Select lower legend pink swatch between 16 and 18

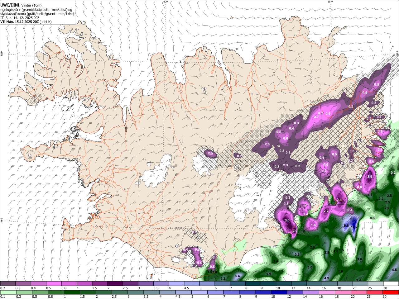tap(327, 292)
